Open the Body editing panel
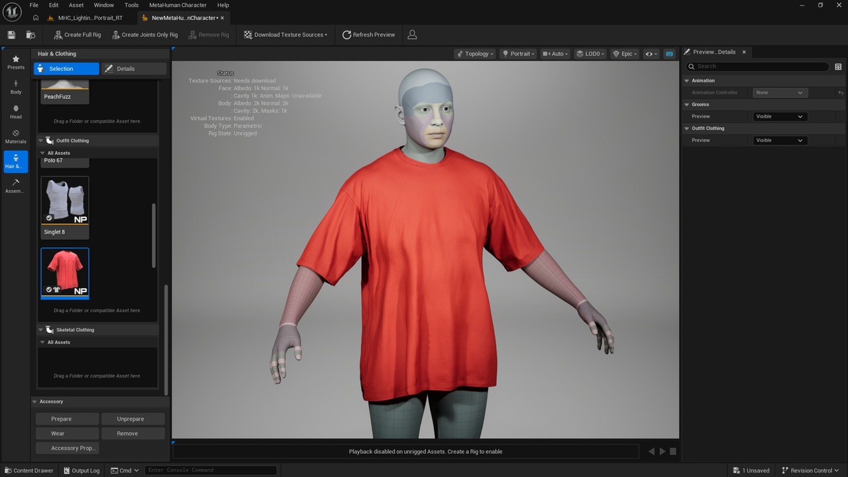This screenshot has height=477, width=848. coord(16,87)
